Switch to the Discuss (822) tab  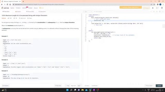pyautogui.click(x=30, y=11)
